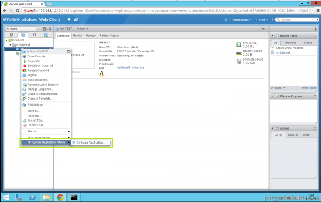Screen dimensions: 321x203
Task: Open the embin-test link in Recent Tasks
Action: point(283,52)
